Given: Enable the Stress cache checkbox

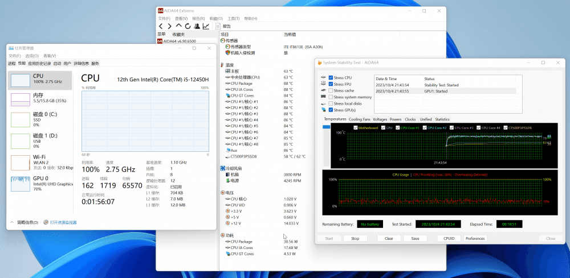Looking at the screenshot, I should [331, 90].
